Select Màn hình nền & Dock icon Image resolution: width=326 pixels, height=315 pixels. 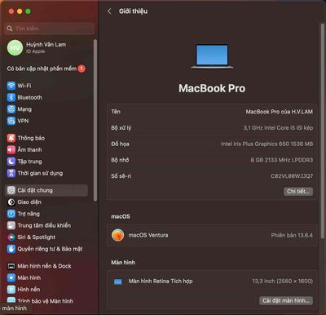point(11,266)
